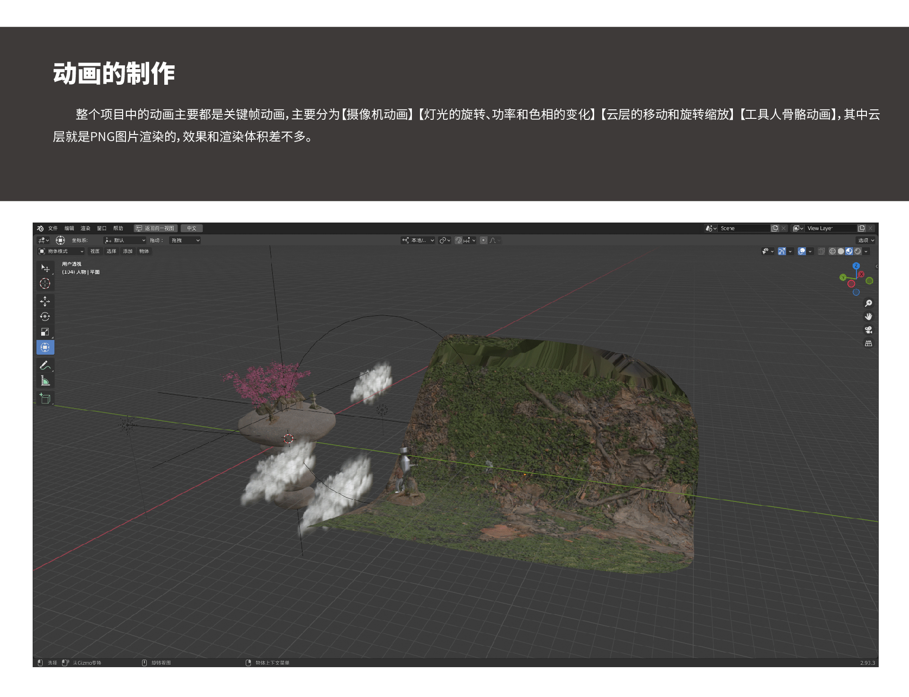Open the 视图 viewport menu
The width and height of the screenshot is (909, 697).
(x=95, y=251)
